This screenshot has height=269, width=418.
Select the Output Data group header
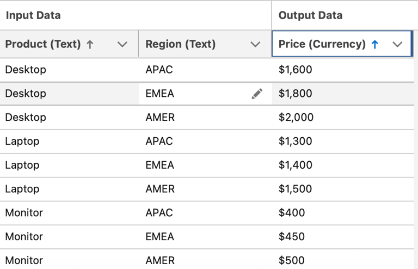coord(310,15)
